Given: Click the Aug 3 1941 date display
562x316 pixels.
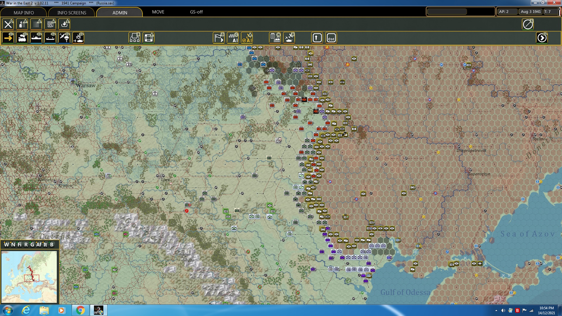Looking at the screenshot, I should point(530,12).
